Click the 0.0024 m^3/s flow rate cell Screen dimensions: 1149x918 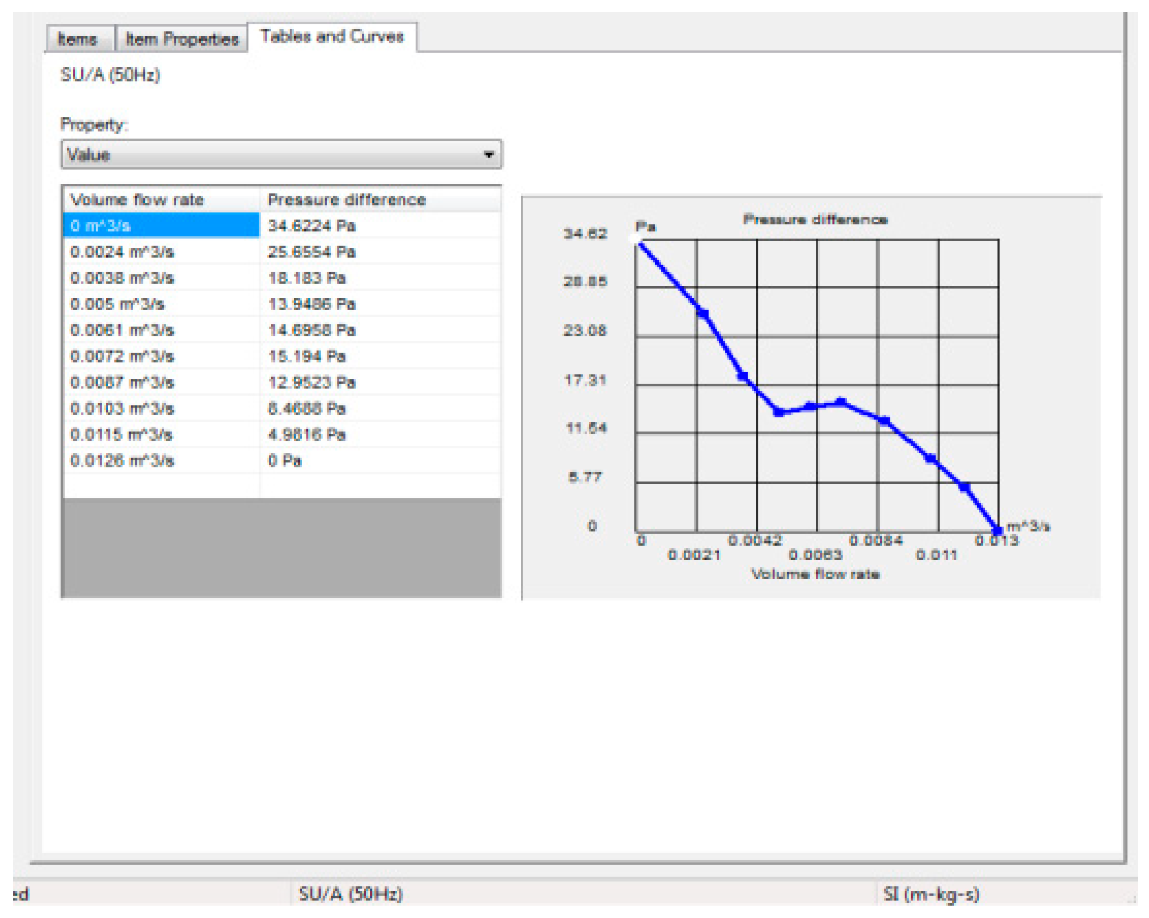click(x=122, y=252)
